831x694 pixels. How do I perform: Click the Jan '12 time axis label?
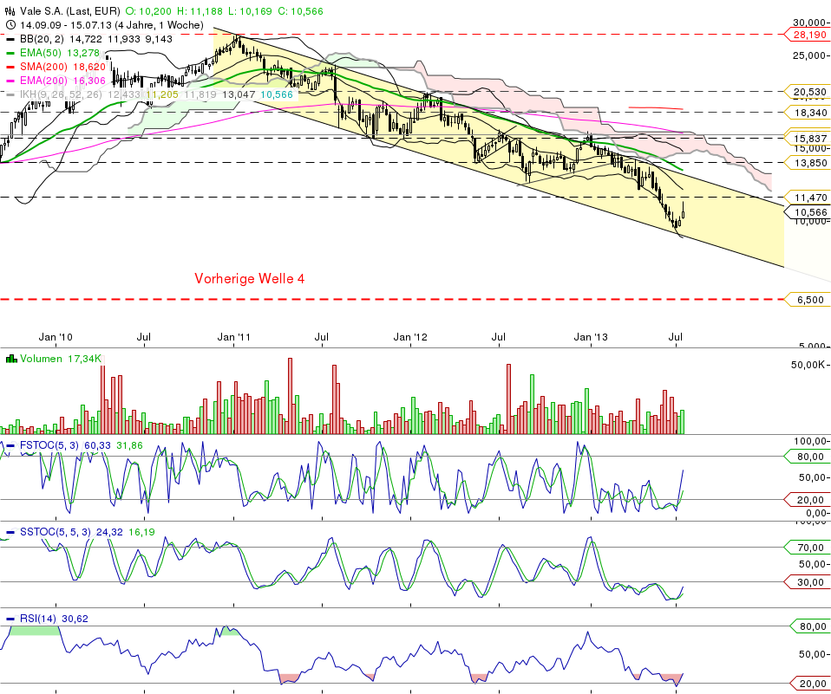click(410, 337)
